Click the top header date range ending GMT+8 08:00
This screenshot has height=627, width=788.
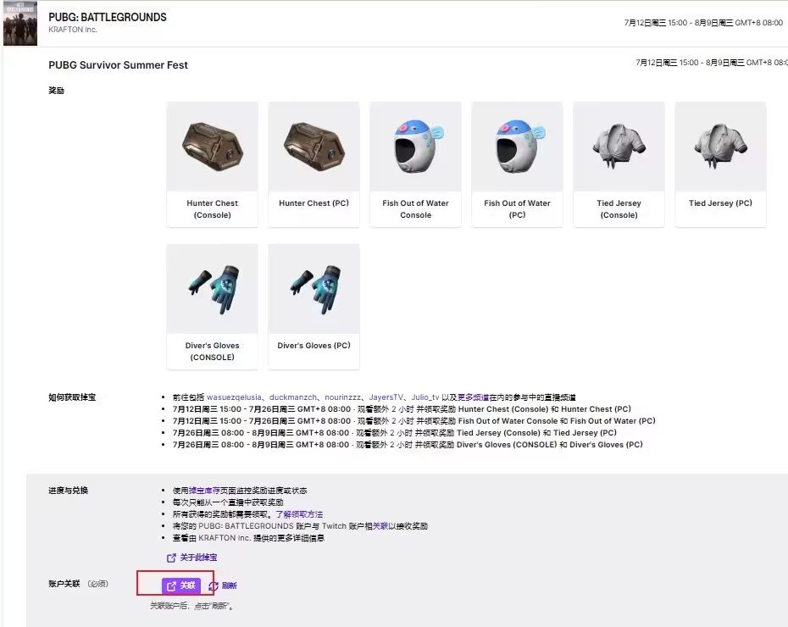pyautogui.click(x=703, y=23)
